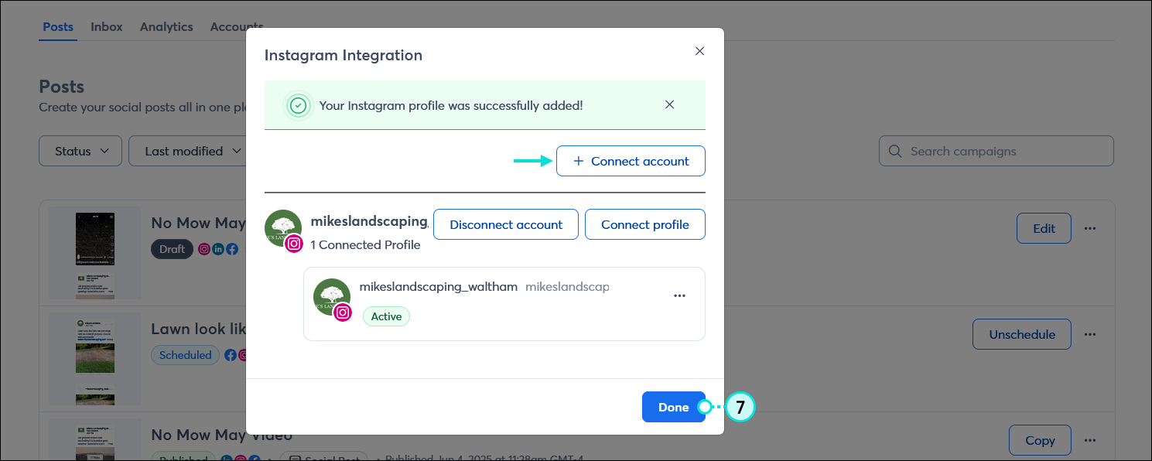
Task: Switch to the Accounts tab
Action: pyautogui.click(x=236, y=26)
